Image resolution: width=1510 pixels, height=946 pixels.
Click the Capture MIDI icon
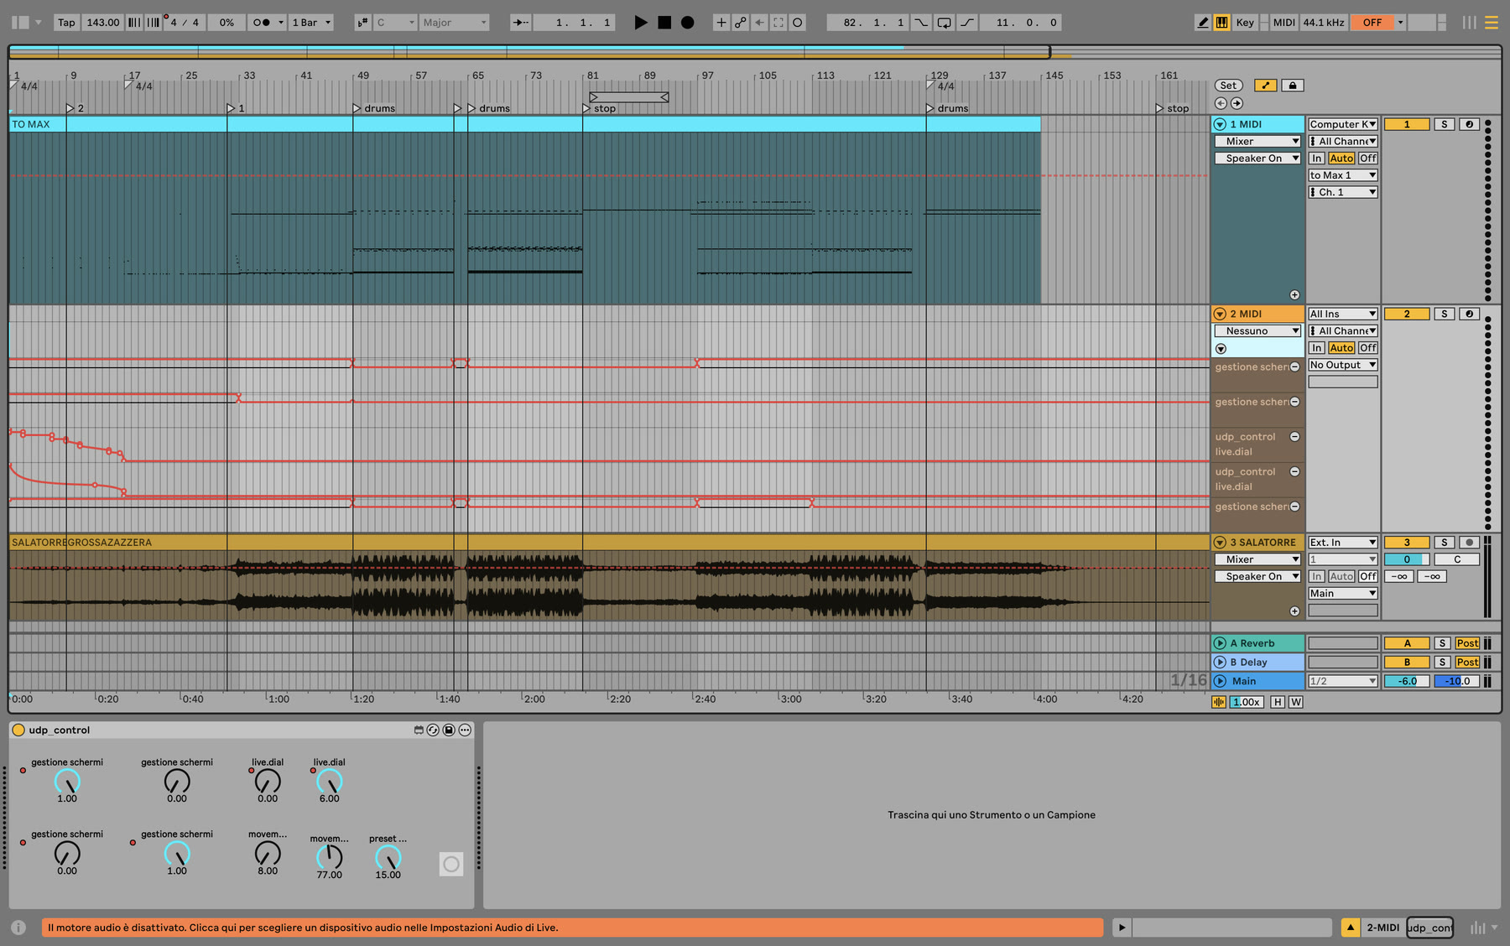point(778,23)
